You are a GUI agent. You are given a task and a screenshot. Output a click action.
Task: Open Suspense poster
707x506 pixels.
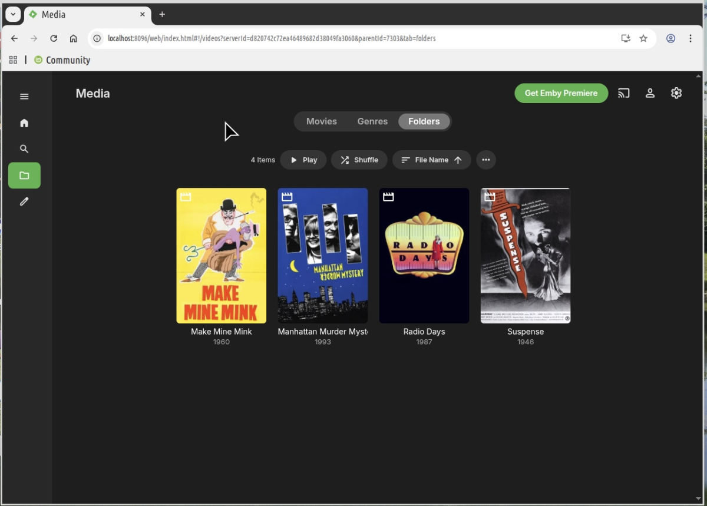click(526, 256)
